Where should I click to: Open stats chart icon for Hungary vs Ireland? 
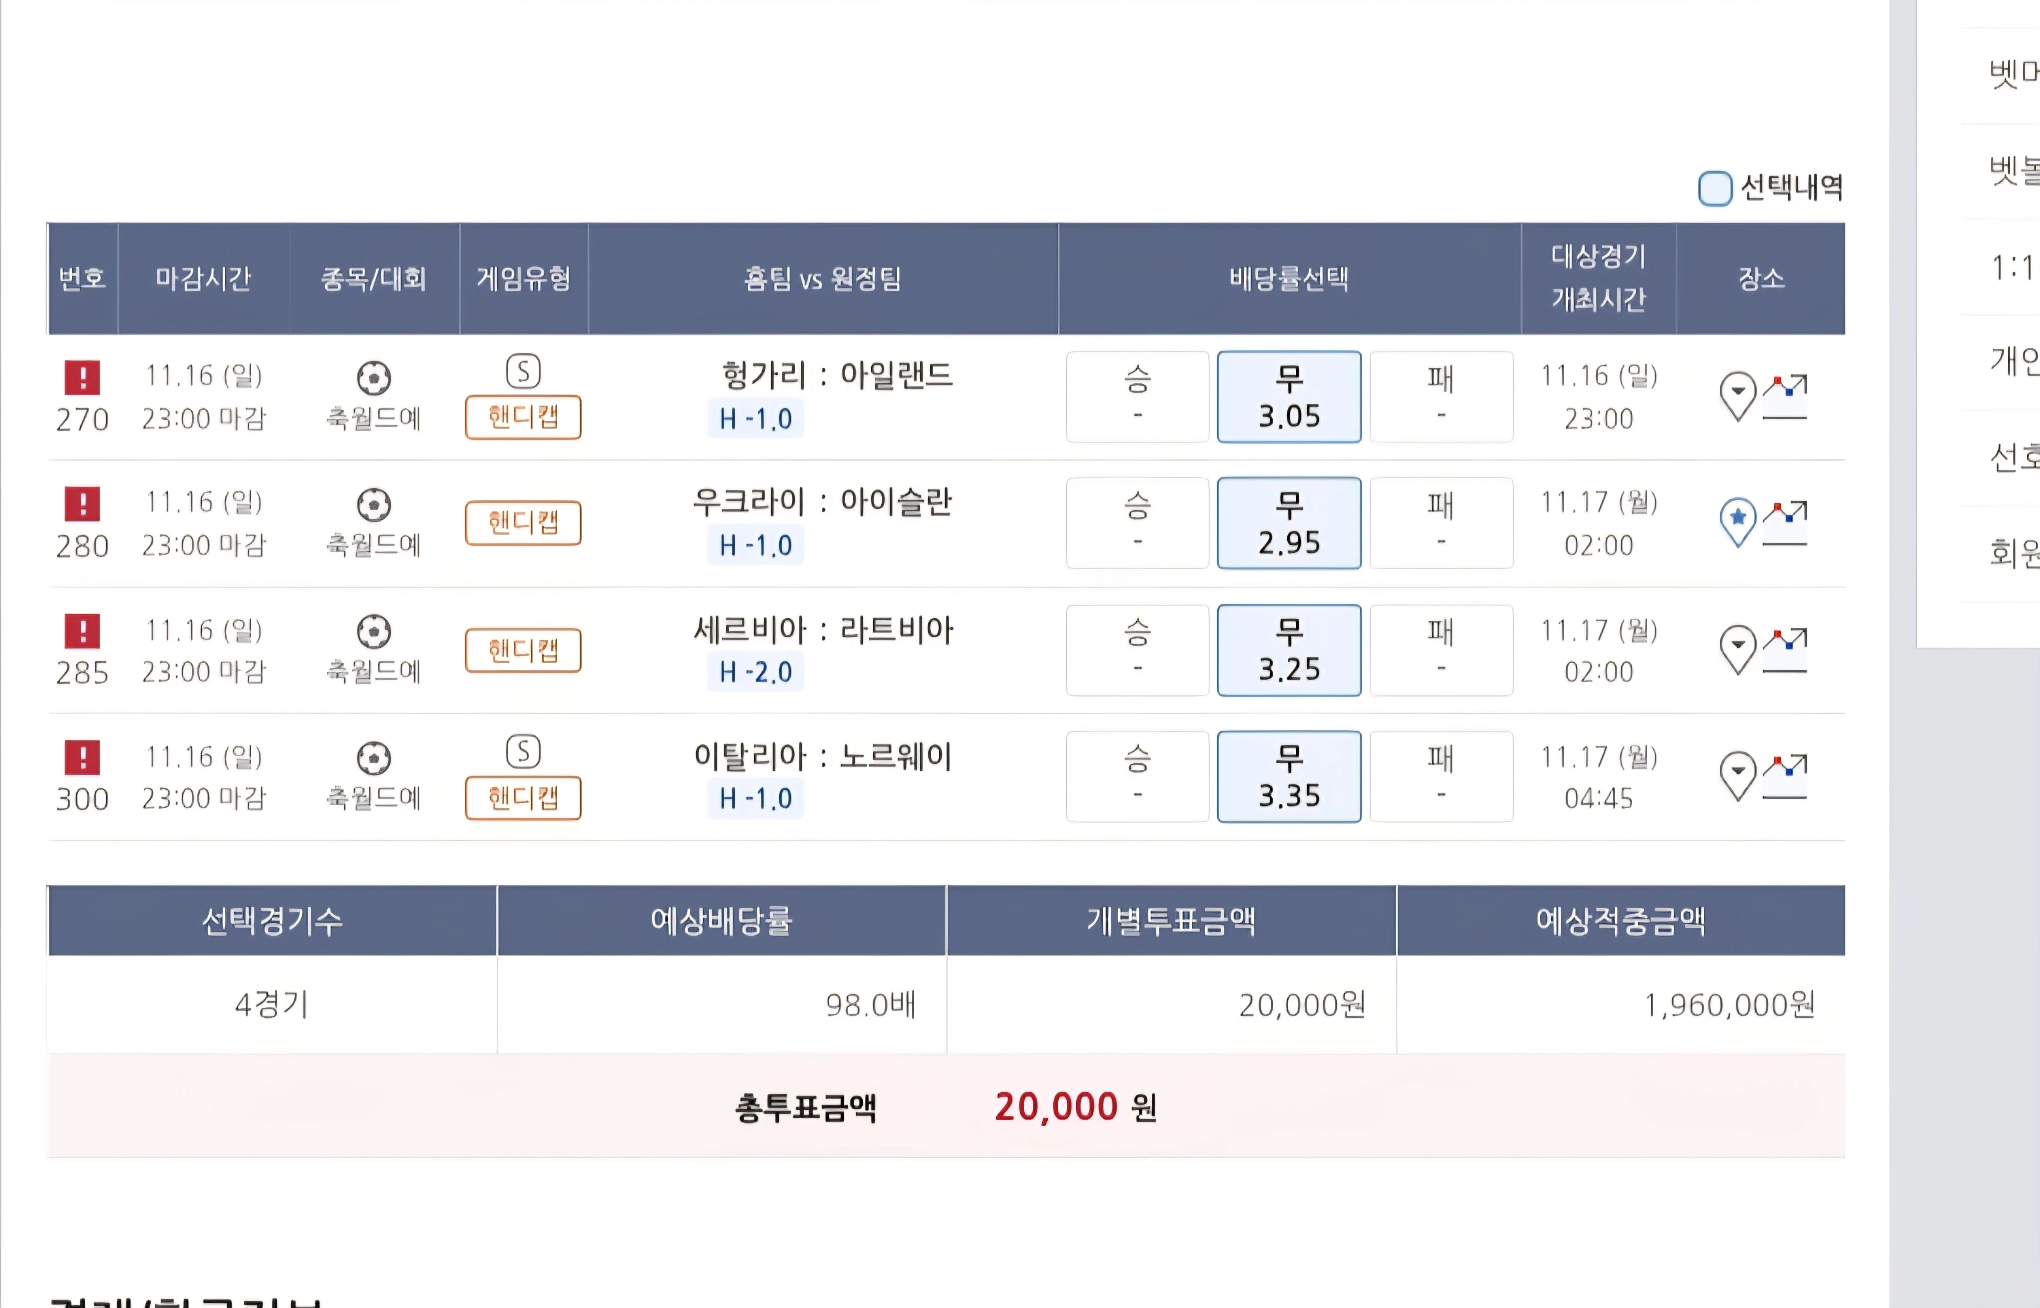coord(1785,397)
